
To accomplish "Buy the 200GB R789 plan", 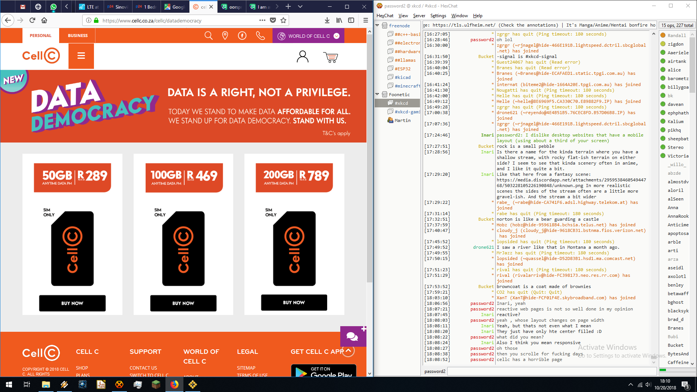I will tap(294, 302).
